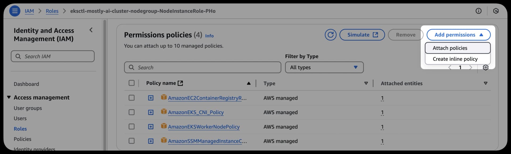The image size is (511, 154).
Task: Click attached entities count for AmazonEKS_CNI_Policy
Action: click(x=382, y=112)
